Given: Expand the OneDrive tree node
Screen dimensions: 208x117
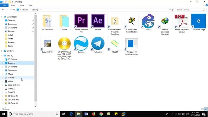Looking at the screenshot, I should 2,51.
